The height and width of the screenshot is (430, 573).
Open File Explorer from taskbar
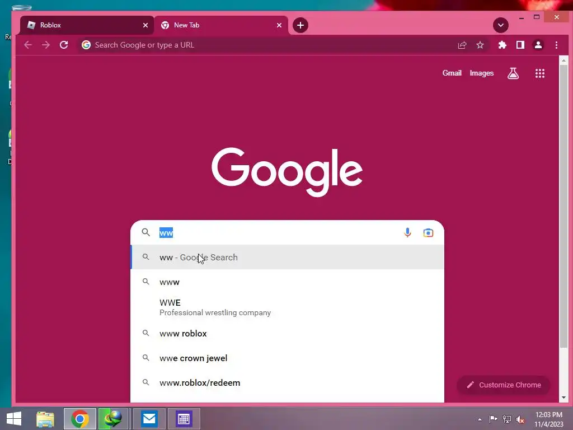click(x=45, y=419)
